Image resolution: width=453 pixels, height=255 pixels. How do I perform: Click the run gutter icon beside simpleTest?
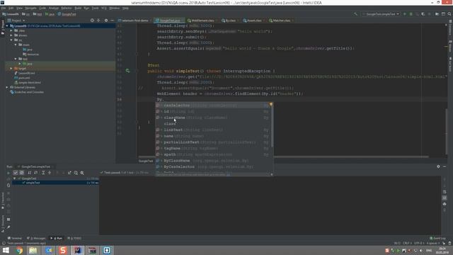[x=127, y=71]
